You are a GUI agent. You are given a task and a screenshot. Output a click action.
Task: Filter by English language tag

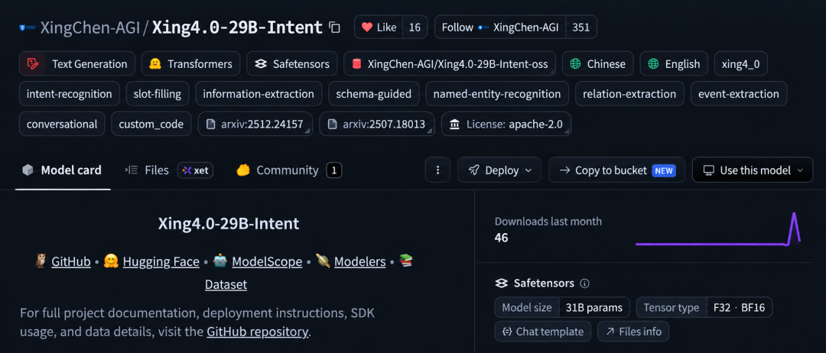click(674, 64)
